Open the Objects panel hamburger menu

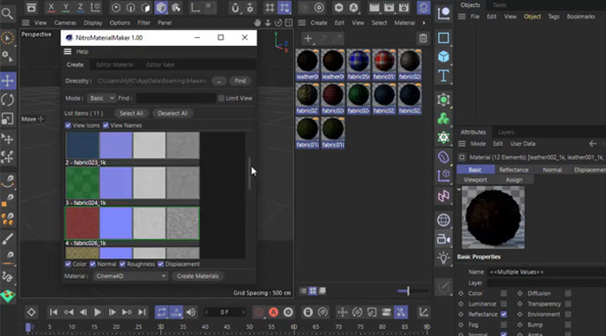click(461, 16)
